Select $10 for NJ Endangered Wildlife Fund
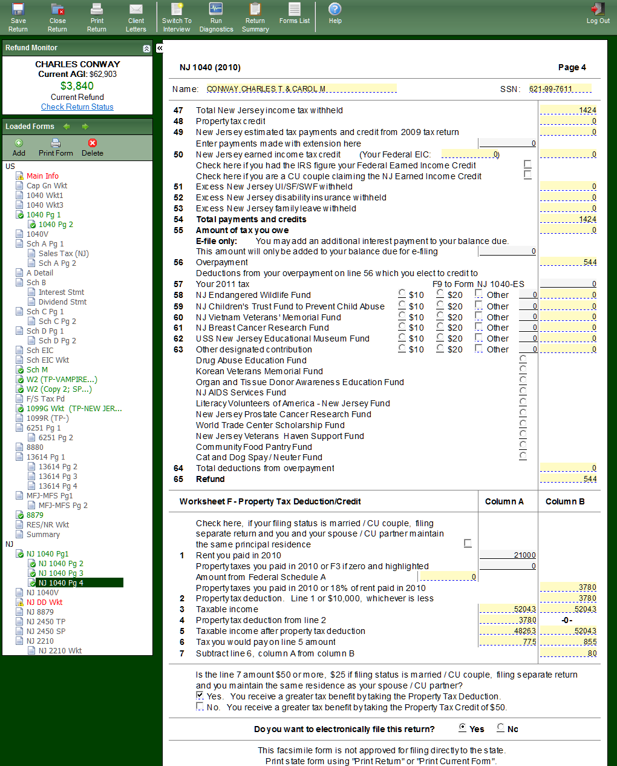Viewport: 617px width, 766px height. pos(402,294)
